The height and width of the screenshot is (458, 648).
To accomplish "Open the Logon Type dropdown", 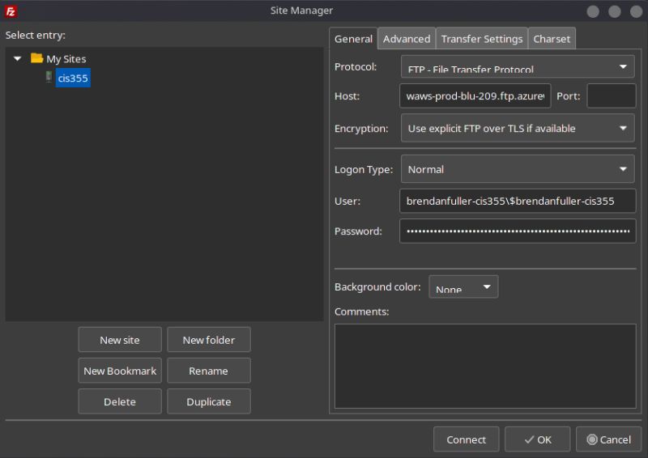I will click(518, 169).
